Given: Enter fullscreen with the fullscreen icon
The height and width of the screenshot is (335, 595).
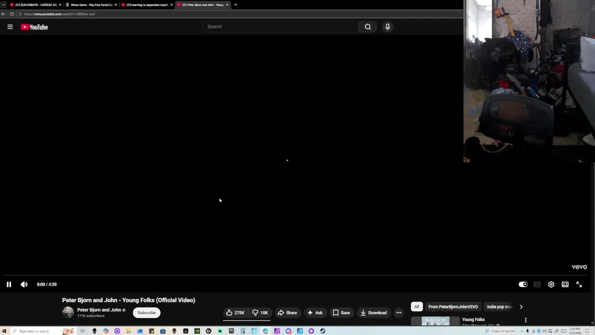Looking at the screenshot, I should [x=579, y=284].
